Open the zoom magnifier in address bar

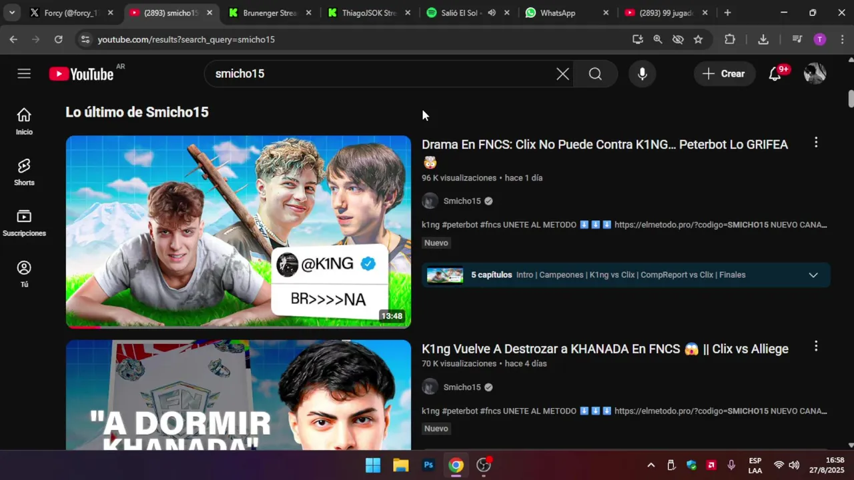click(658, 39)
